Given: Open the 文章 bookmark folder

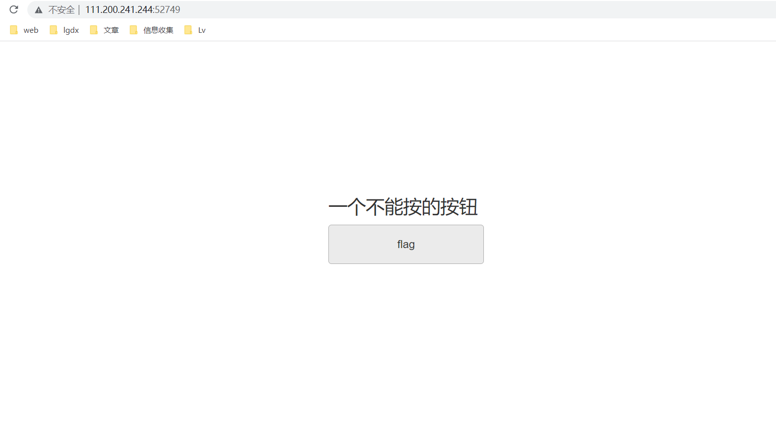Looking at the screenshot, I should [104, 30].
